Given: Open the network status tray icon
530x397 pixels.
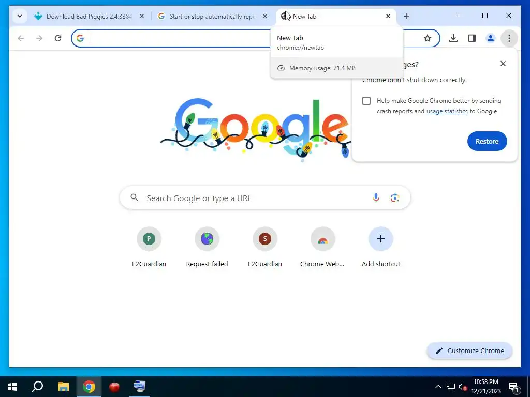Looking at the screenshot, I should tap(451, 387).
